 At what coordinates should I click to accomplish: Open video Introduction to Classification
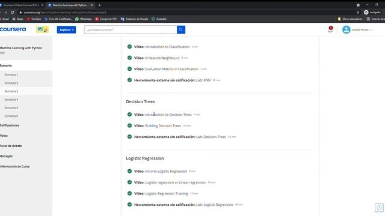[167, 47]
